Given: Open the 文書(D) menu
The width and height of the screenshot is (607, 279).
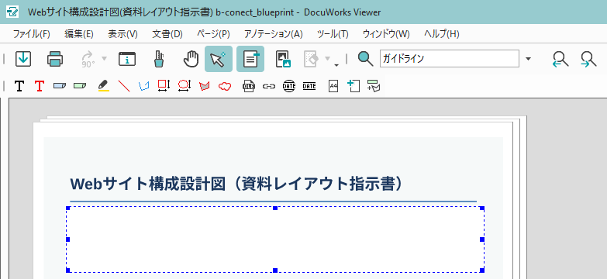Looking at the screenshot, I should (x=167, y=34).
